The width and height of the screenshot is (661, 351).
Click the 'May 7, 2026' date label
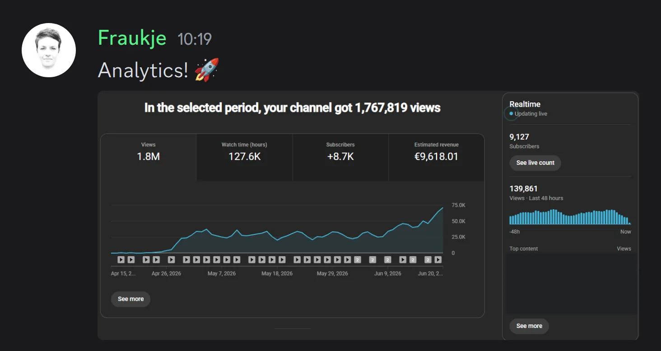coord(222,274)
